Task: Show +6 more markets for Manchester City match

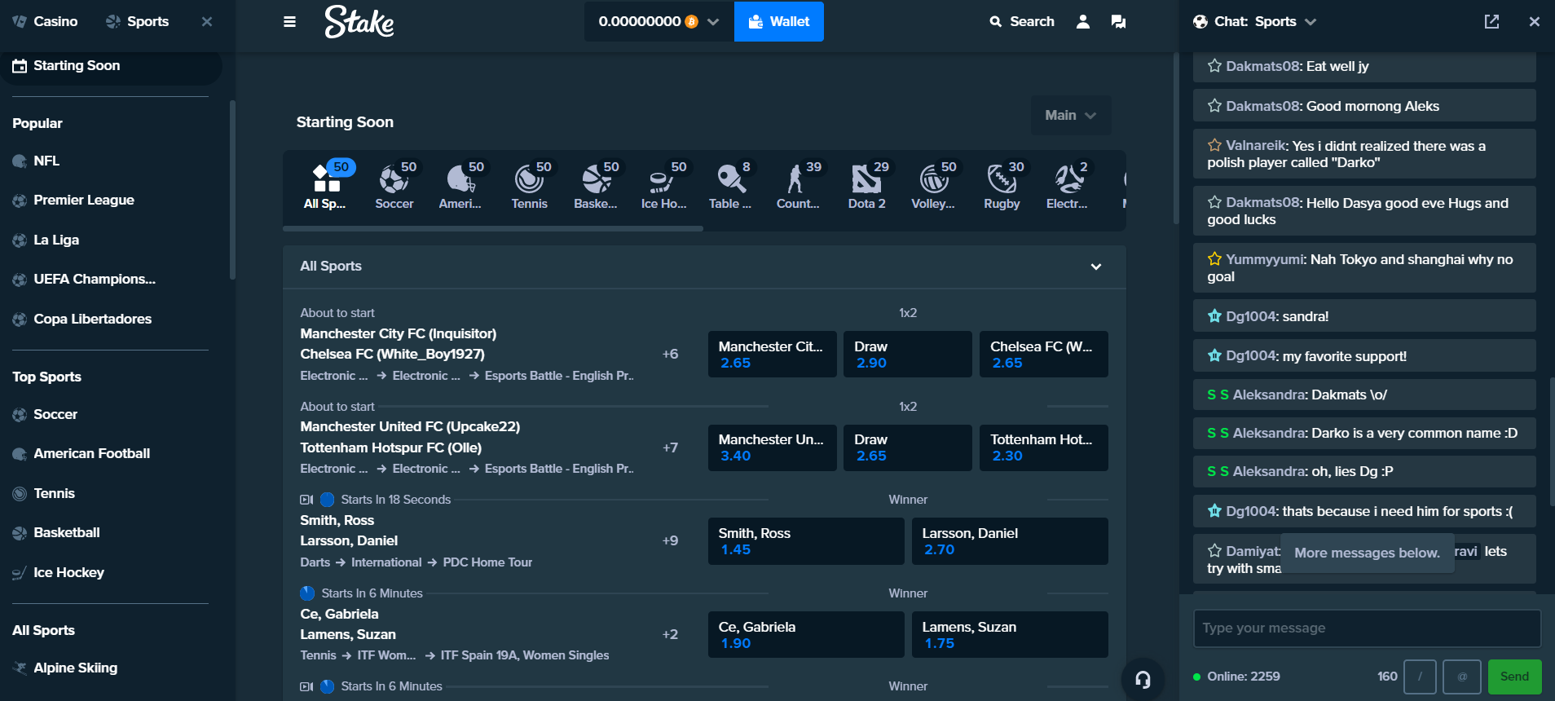Action: [670, 354]
